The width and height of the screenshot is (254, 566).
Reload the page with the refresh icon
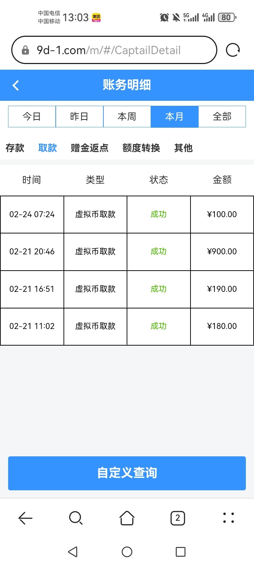pos(233,50)
